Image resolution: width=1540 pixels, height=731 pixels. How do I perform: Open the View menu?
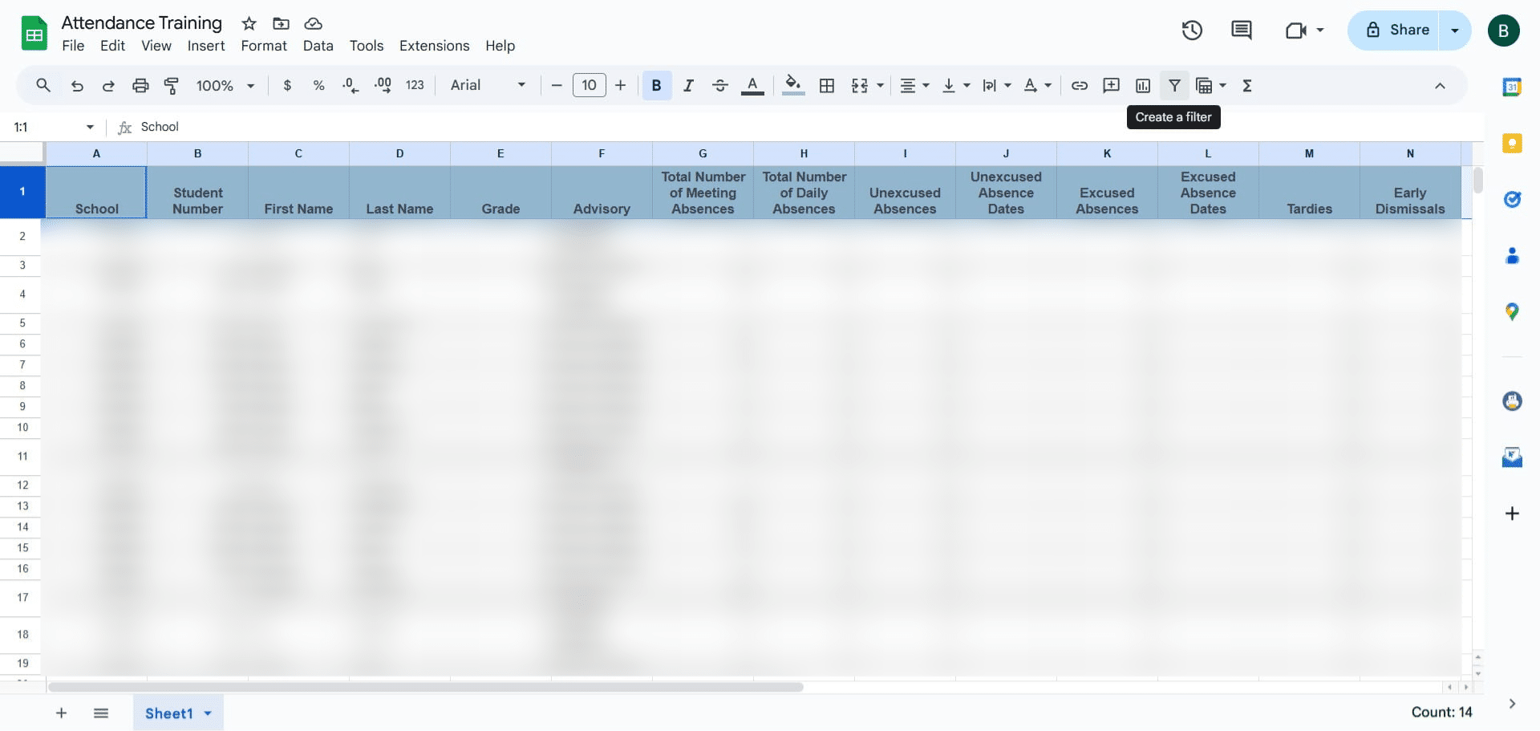156,46
